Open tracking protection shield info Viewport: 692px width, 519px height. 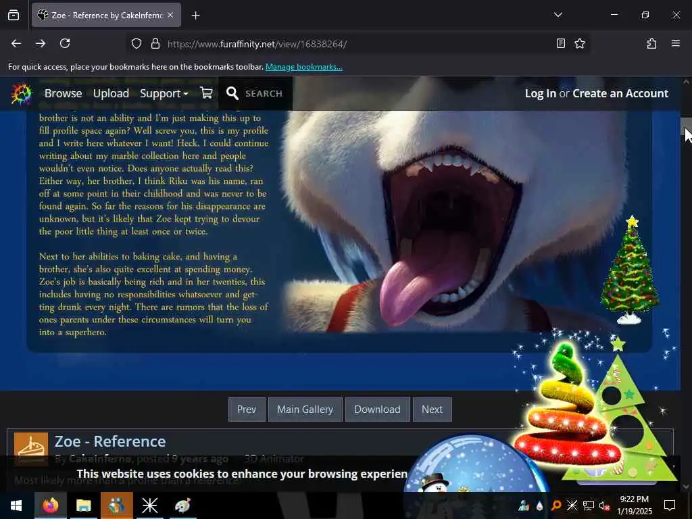tap(137, 43)
